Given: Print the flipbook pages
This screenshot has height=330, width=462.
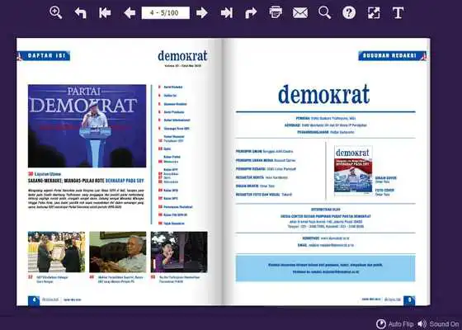Looking at the screenshot, I should tap(276, 12).
